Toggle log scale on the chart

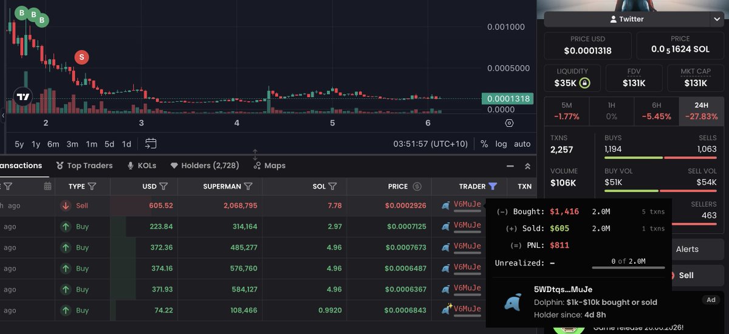coord(501,144)
